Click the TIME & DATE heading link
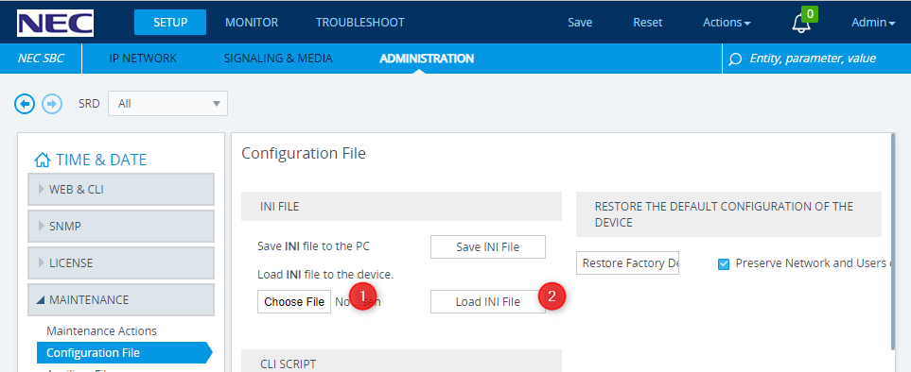This screenshot has height=372, width=911. point(101,160)
